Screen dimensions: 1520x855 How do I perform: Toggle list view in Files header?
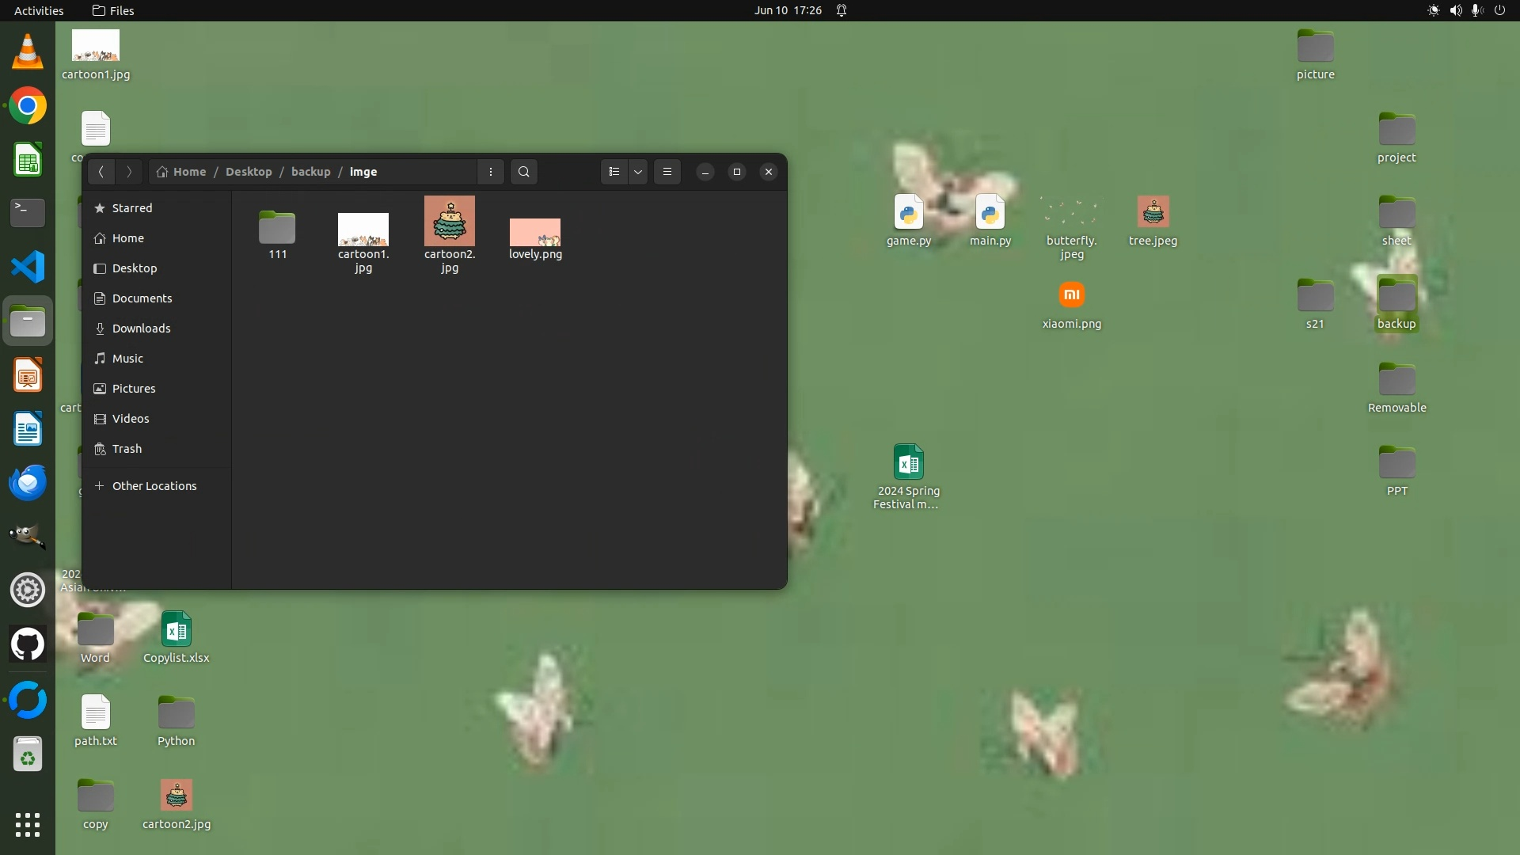(x=614, y=172)
